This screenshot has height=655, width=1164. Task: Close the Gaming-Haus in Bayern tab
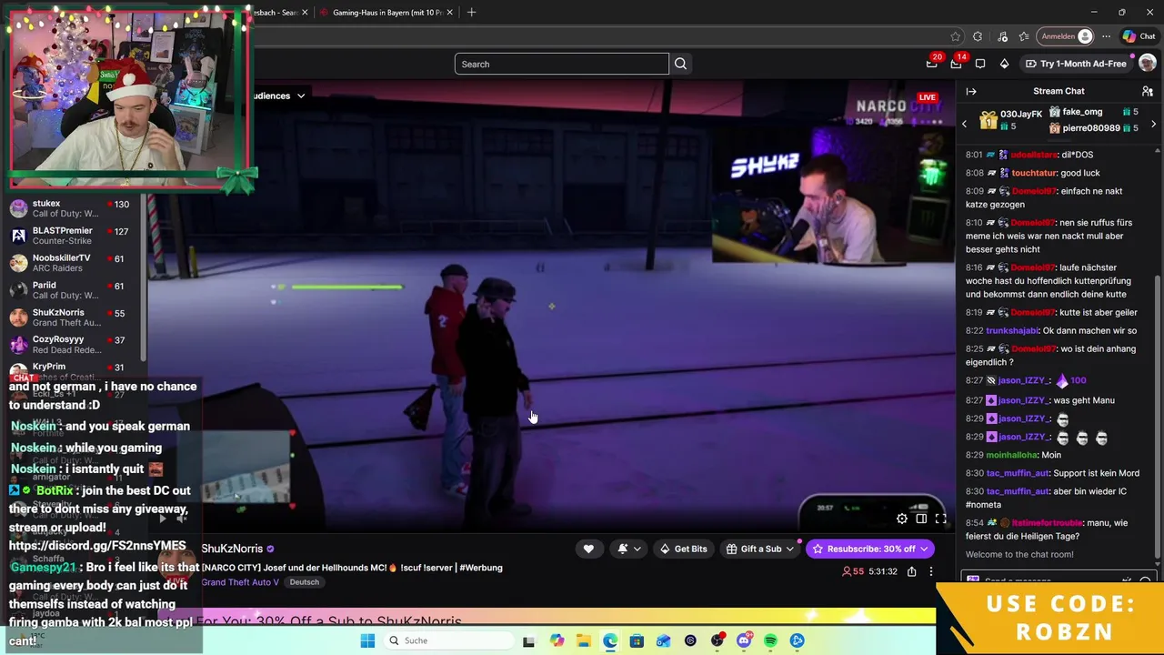pyautogui.click(x=449, y=12)
